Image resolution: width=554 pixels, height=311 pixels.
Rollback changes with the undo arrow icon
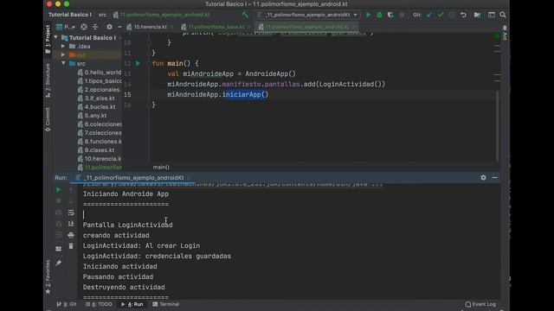click(x=463, y=15)
